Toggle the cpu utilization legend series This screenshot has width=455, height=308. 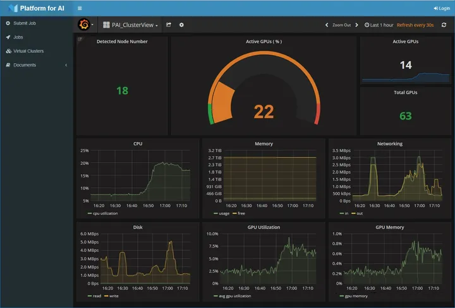103,213
